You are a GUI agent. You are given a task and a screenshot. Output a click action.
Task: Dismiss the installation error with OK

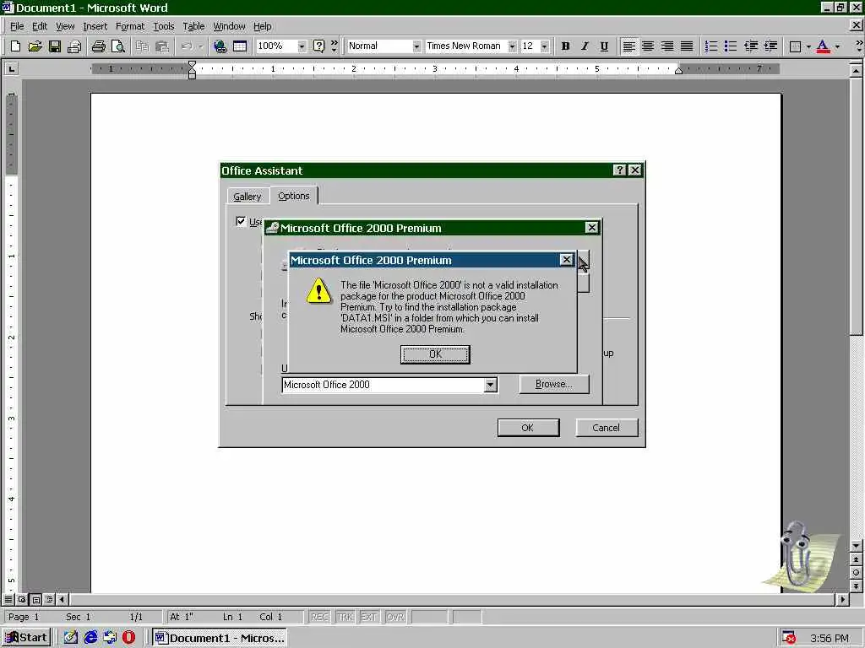coord(435,354)
